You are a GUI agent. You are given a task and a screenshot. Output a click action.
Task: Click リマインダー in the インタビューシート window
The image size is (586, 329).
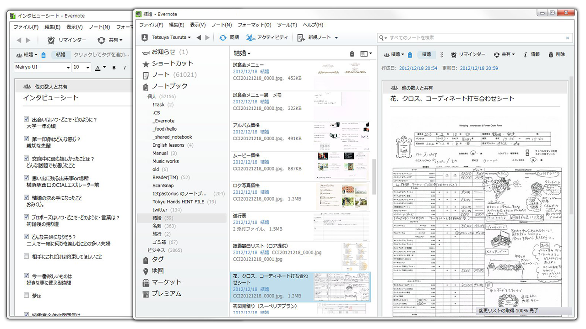point(66,40)
